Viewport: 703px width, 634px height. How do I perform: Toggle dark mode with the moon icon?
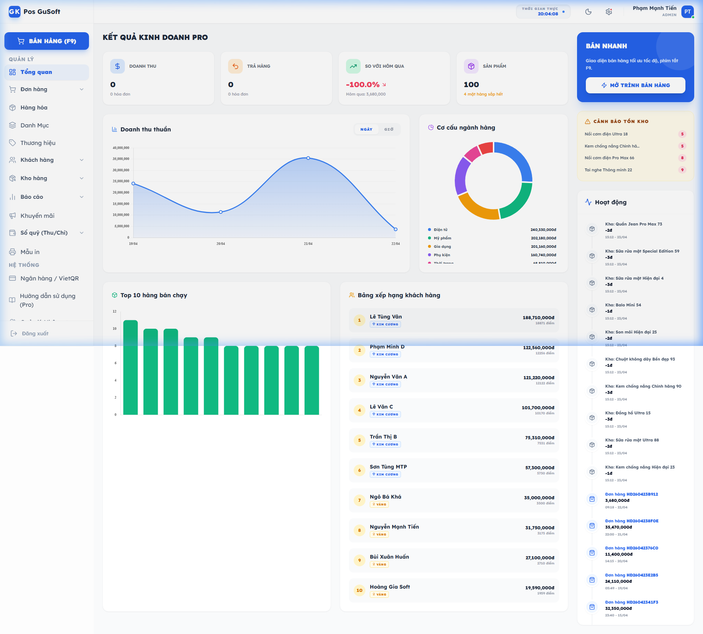pyautogui.click(x=588, y=11)
